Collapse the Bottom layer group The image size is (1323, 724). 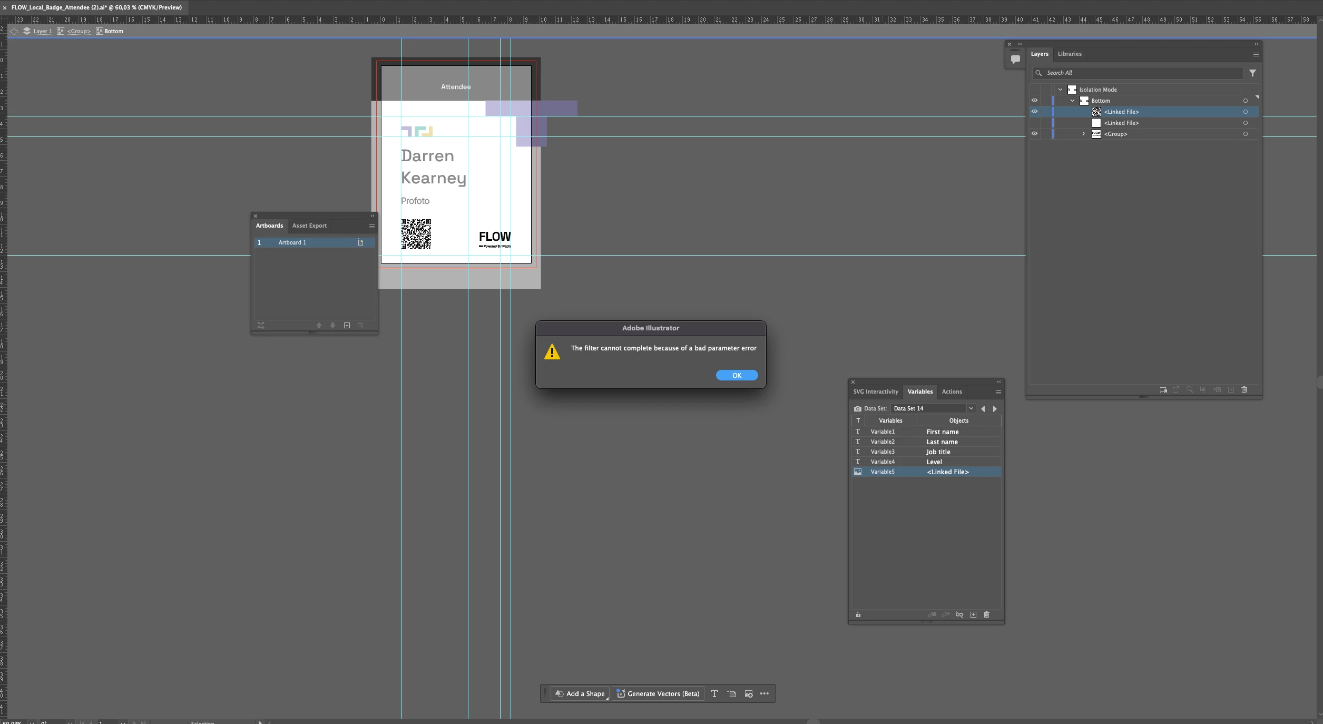1072,101
